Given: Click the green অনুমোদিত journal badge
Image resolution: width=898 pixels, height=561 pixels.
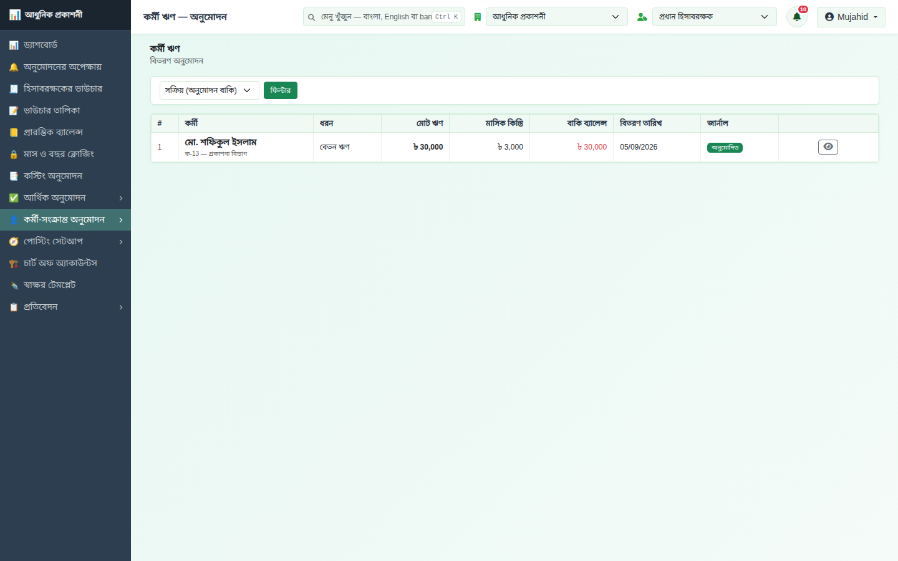Looking at the screenshot, I should [x=725, y=148].
